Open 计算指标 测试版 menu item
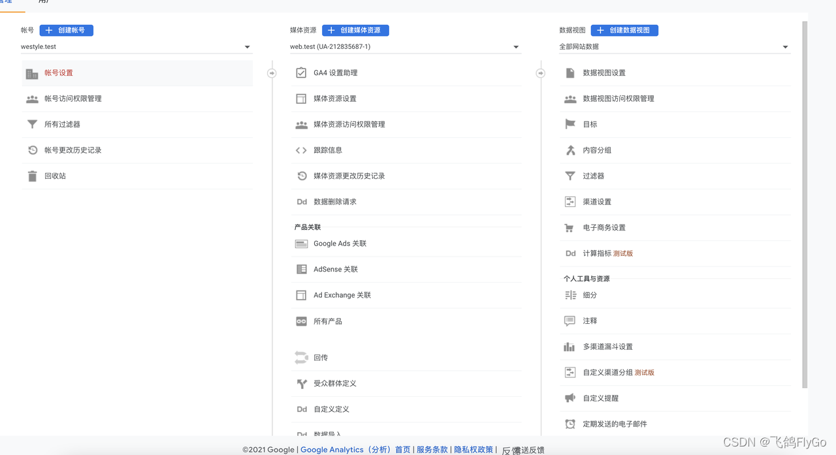Viewport: 836px width, 455px height. pyautogui.click(x=675, y=253)
